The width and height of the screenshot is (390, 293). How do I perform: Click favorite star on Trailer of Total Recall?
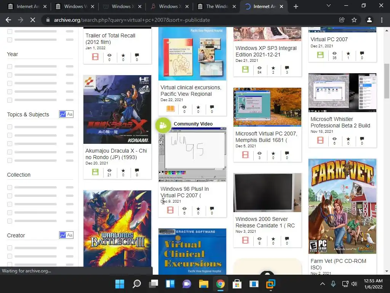click(x=123, y=55)
